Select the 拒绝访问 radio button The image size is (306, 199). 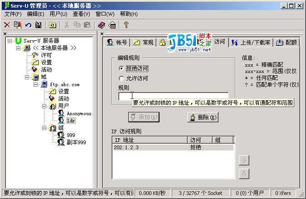pos(121,68)
